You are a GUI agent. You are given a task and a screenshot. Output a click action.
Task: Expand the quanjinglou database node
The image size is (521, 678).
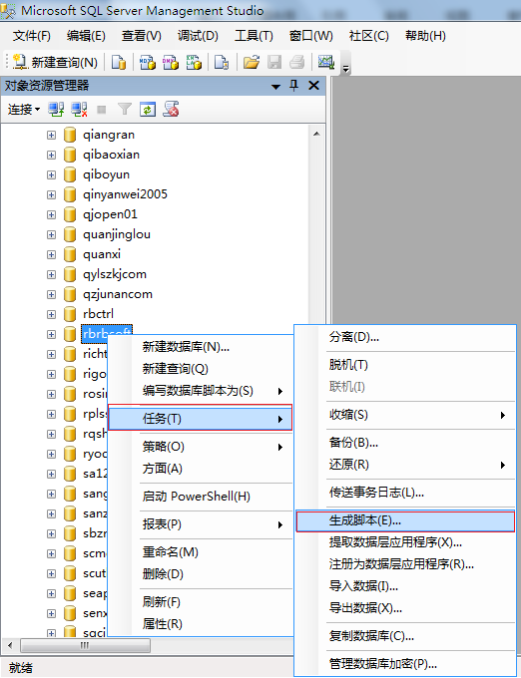[x=52, y=234]
